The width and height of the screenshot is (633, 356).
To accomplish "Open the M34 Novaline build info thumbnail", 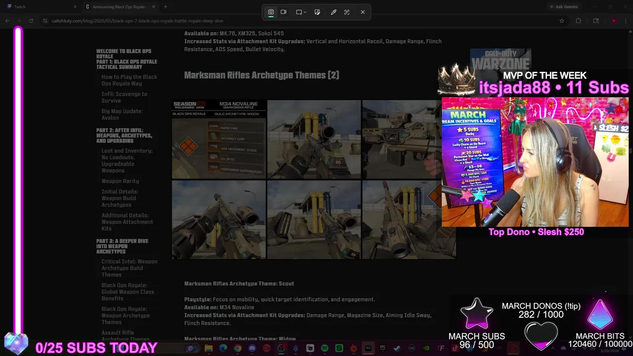I will point(219,139).
